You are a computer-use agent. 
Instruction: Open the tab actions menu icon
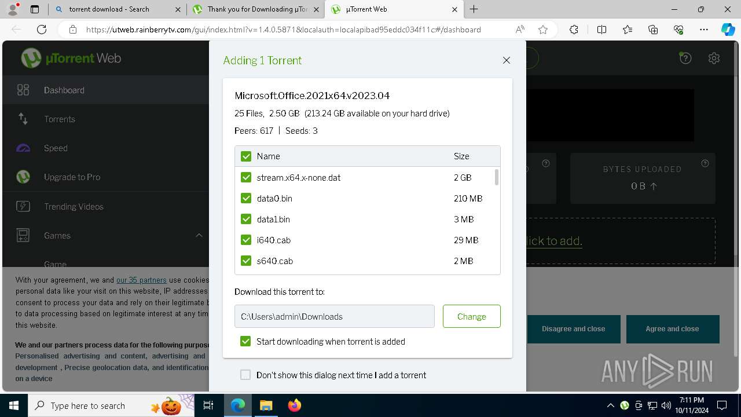pos(35,9)
